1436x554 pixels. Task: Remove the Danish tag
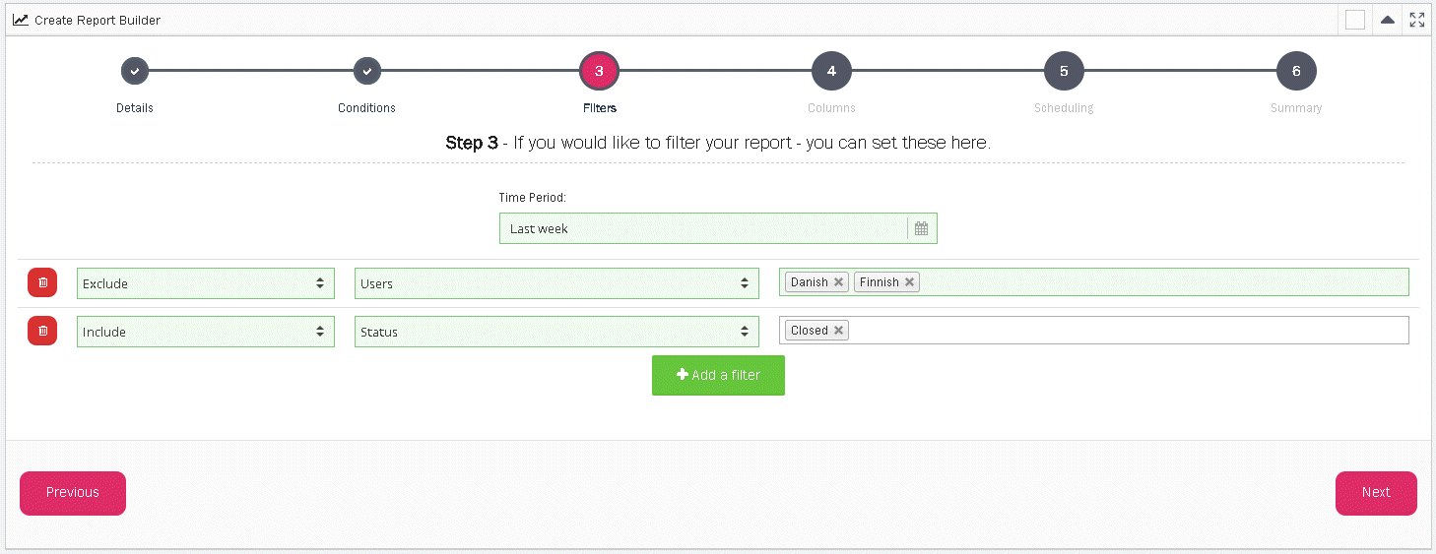838,282
